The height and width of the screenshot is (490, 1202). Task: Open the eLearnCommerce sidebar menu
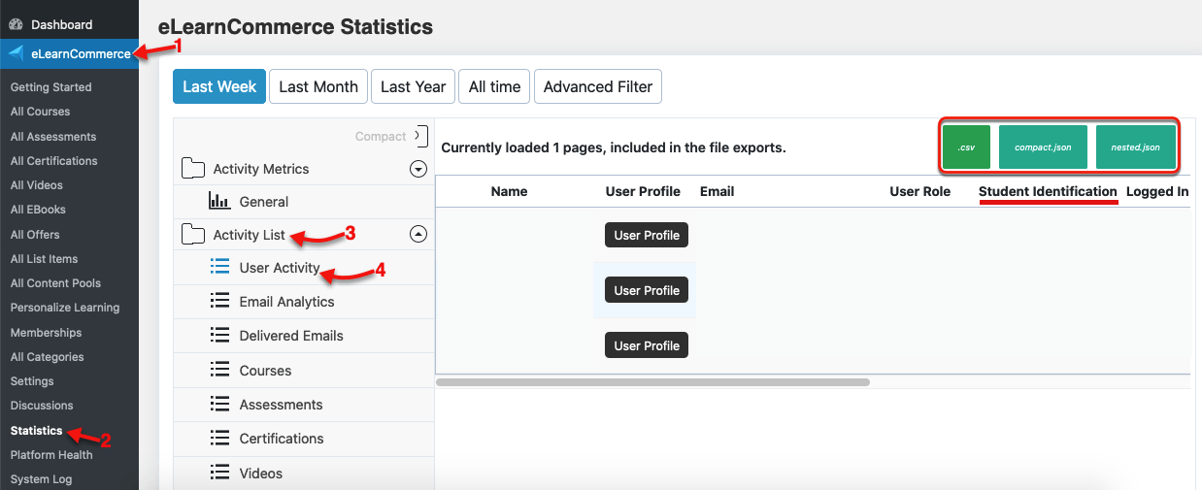(69, 53)
